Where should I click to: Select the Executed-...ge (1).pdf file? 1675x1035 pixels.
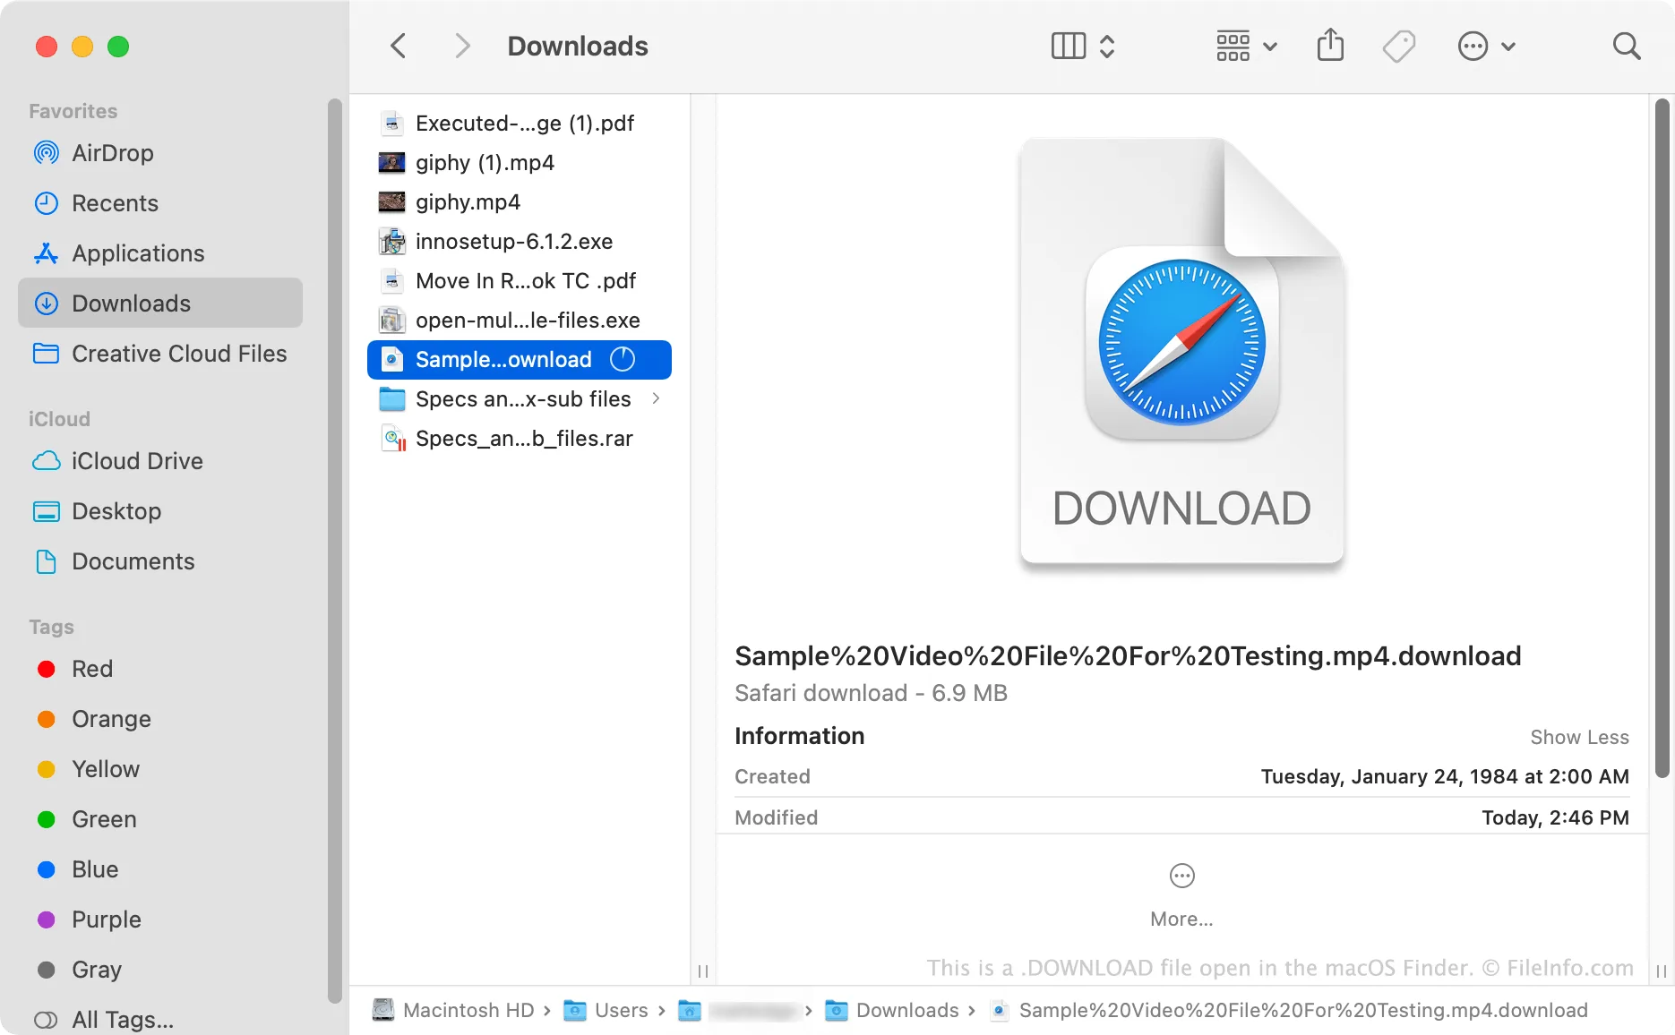pyautogui.click(x=520, y=124)
